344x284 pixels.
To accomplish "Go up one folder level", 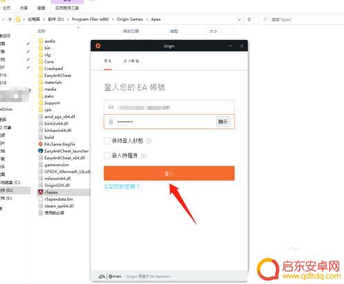I will [x=10, y=19].
